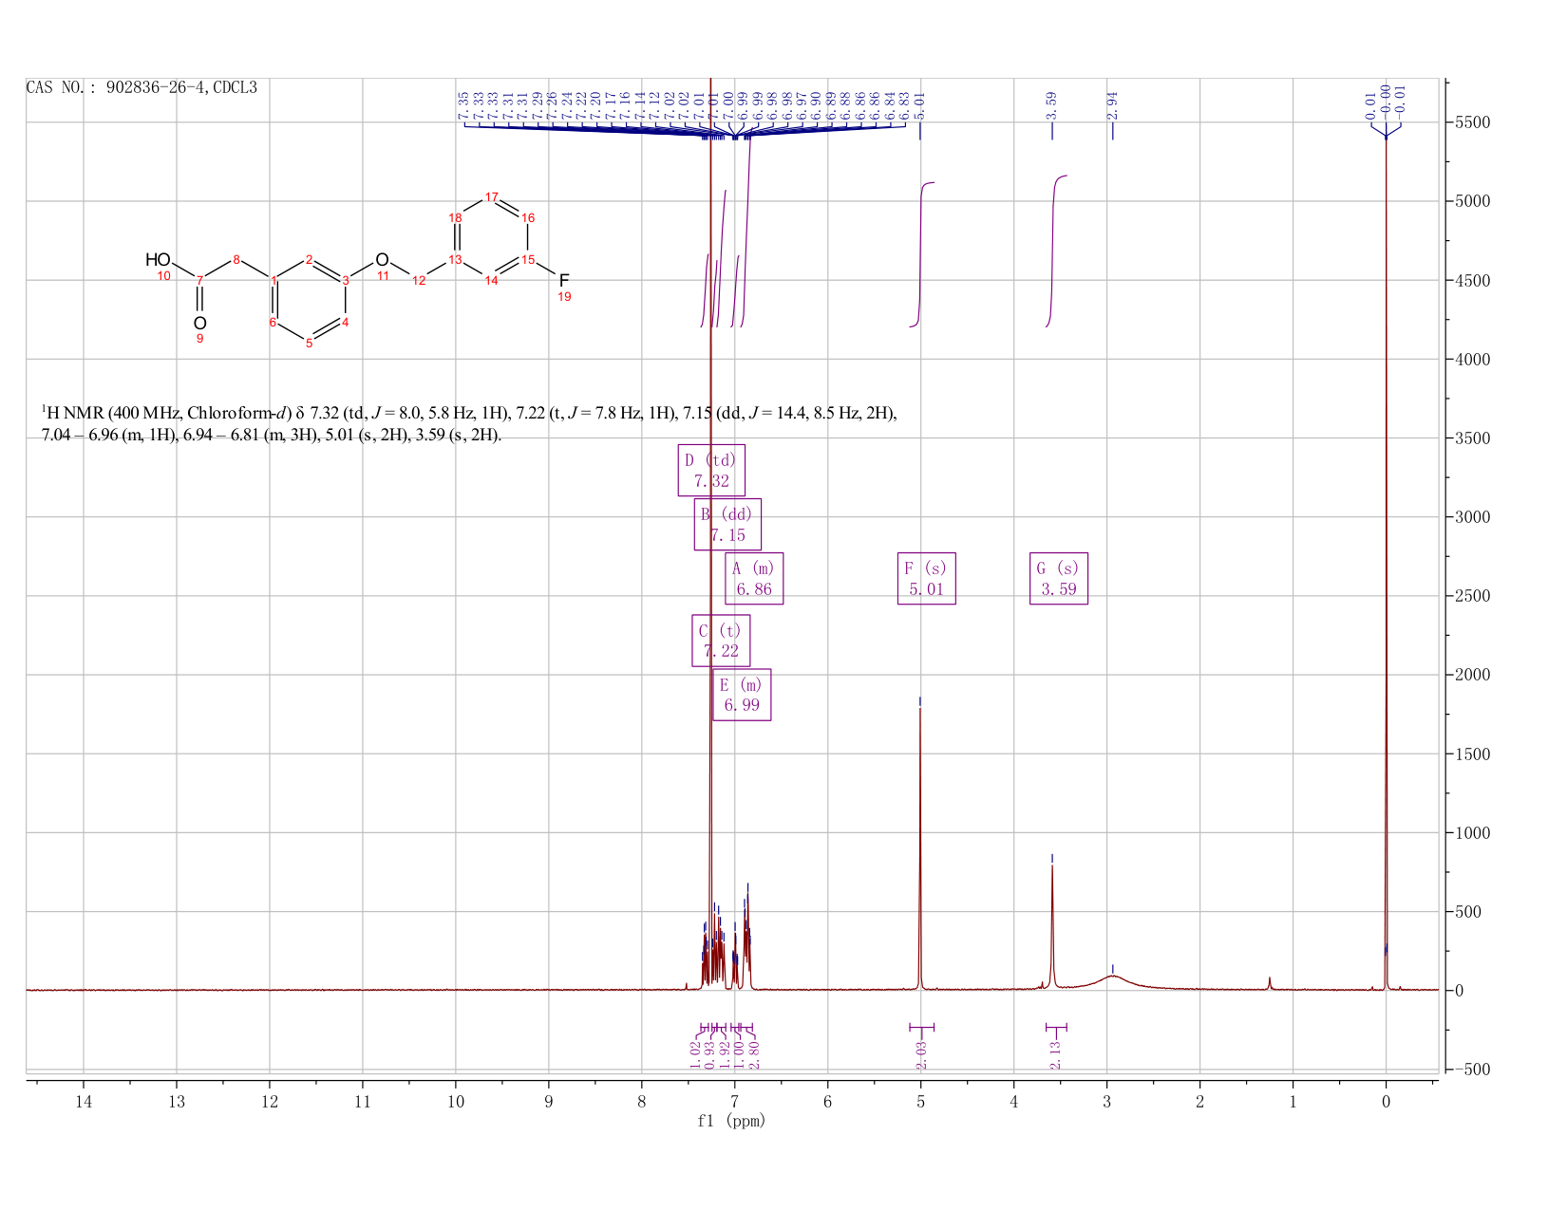The image size is (1567, 1210).
Task: Click the 2.03 integral value below baseline
Action: (x=921, y=1054)
